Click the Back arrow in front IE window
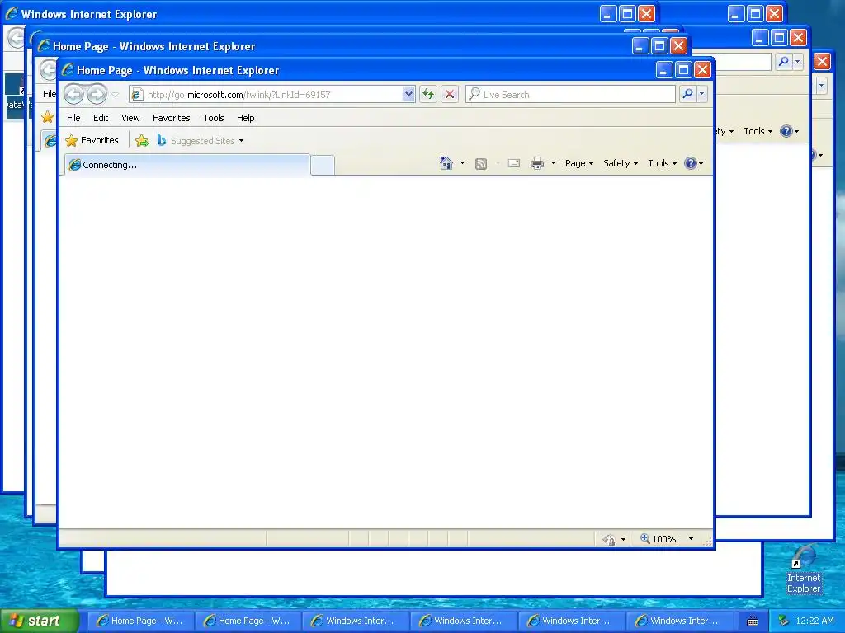Screen dimensions: 845x633 [x=73, y=94]
